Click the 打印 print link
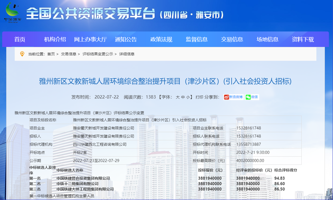This screenshot has width=333, height=200. click(x=199, y=97)
